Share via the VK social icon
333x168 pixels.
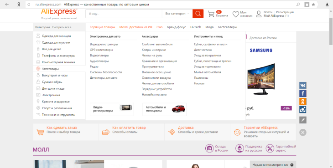[303, 86]
